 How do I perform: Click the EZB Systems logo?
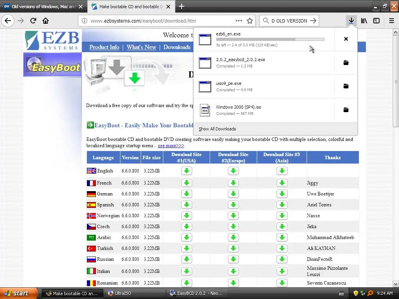coord(53,40)
